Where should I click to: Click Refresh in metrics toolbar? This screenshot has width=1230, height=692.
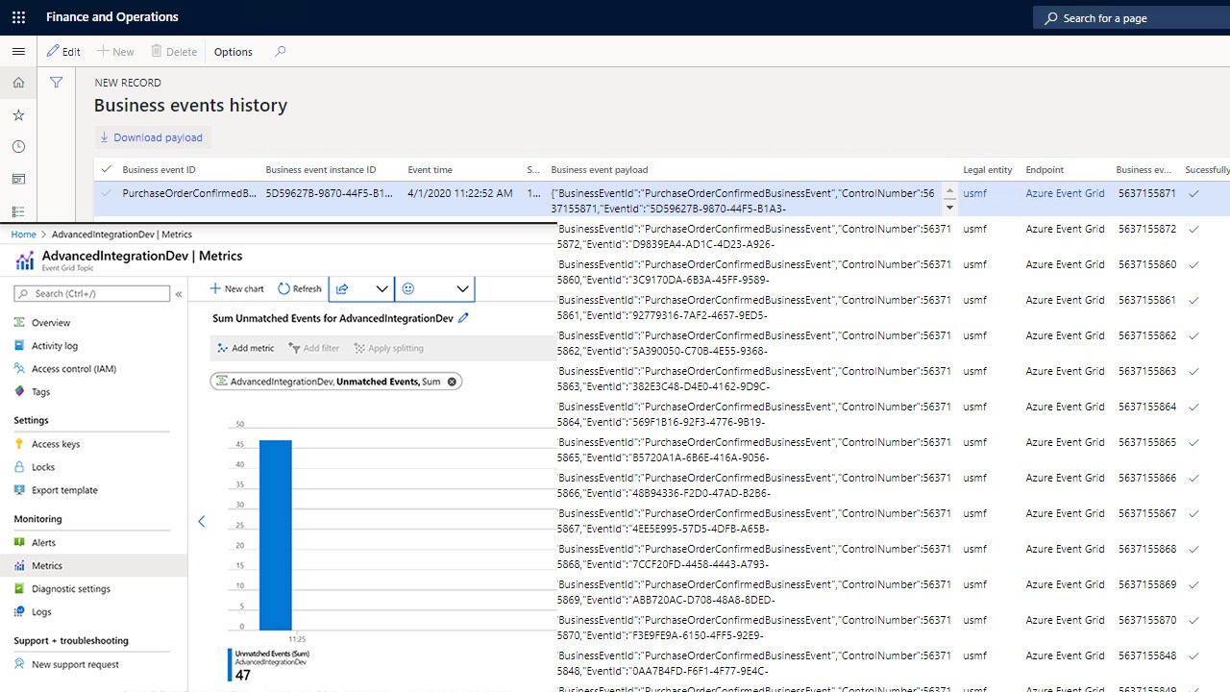300,288
